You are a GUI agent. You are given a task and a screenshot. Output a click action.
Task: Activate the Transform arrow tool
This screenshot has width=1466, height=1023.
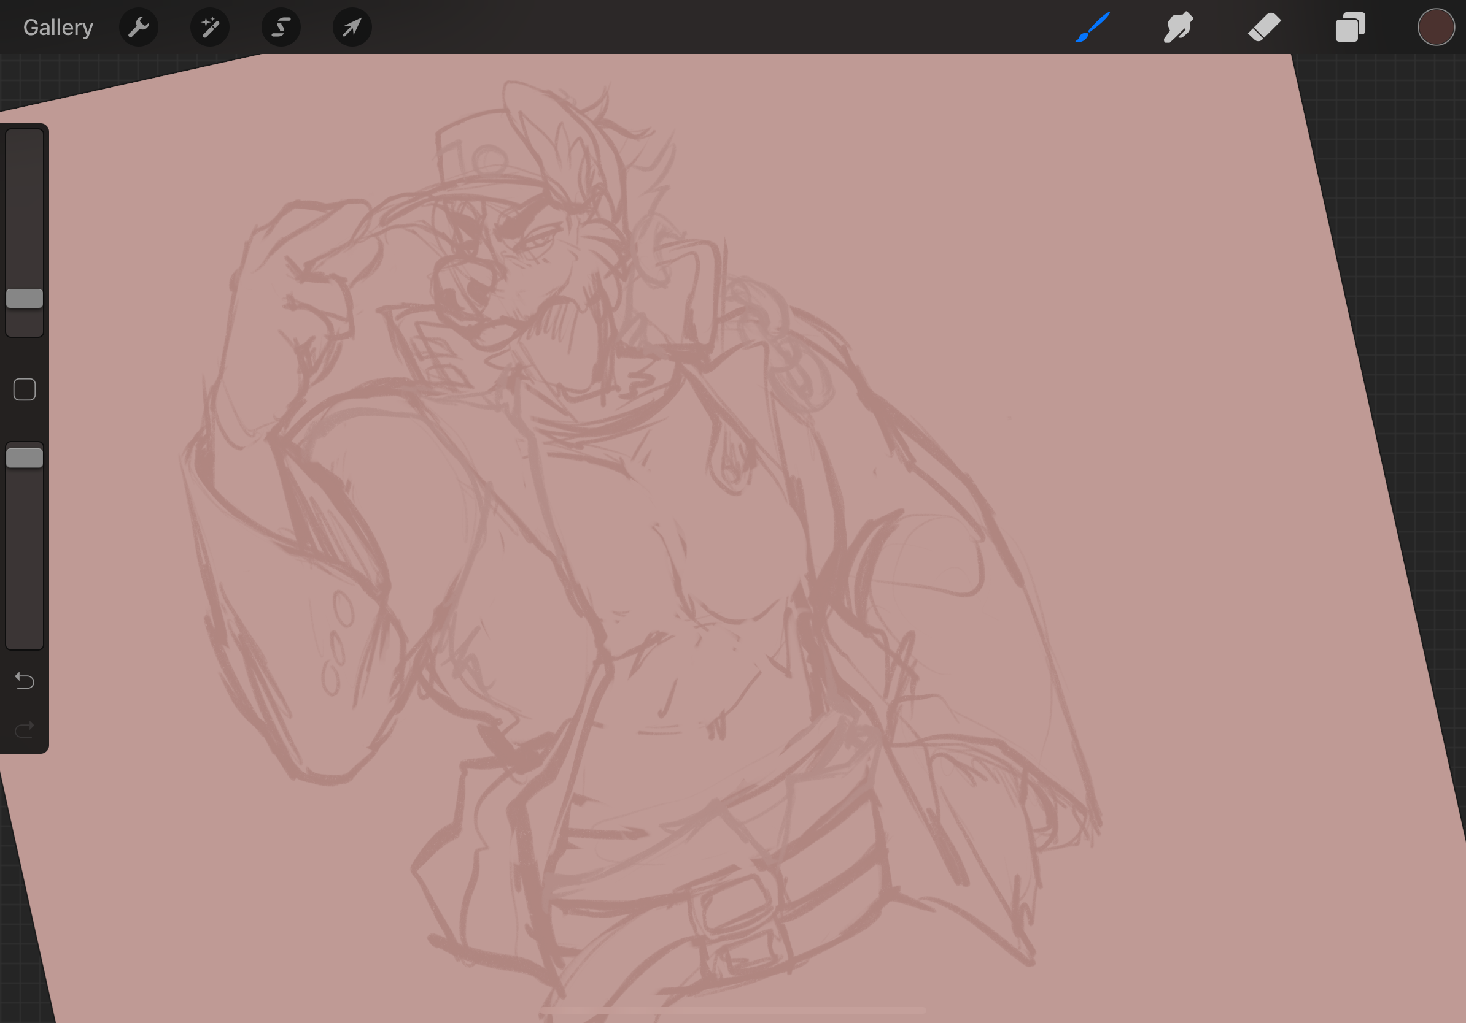tap(352, 28)
